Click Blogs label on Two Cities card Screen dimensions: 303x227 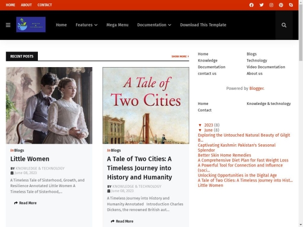(116, 150)
